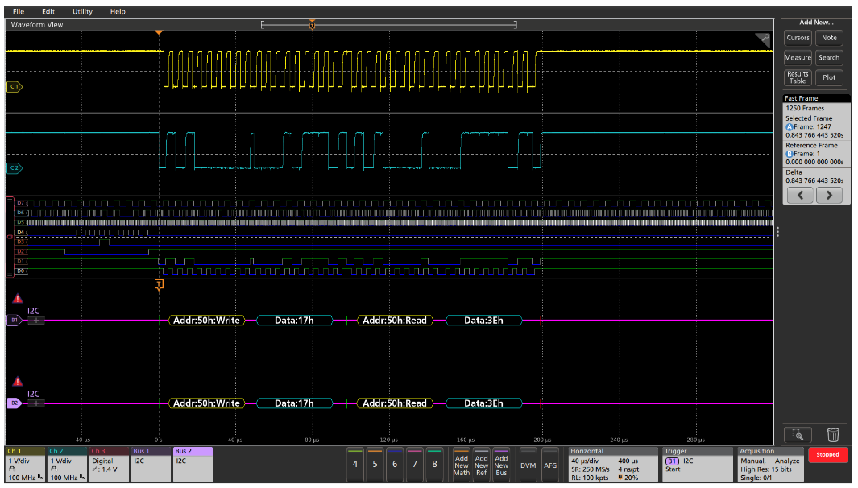The width and height of the screenshot is (858, 488).
Task: Open the Edit menu
Action: point(48,11)
